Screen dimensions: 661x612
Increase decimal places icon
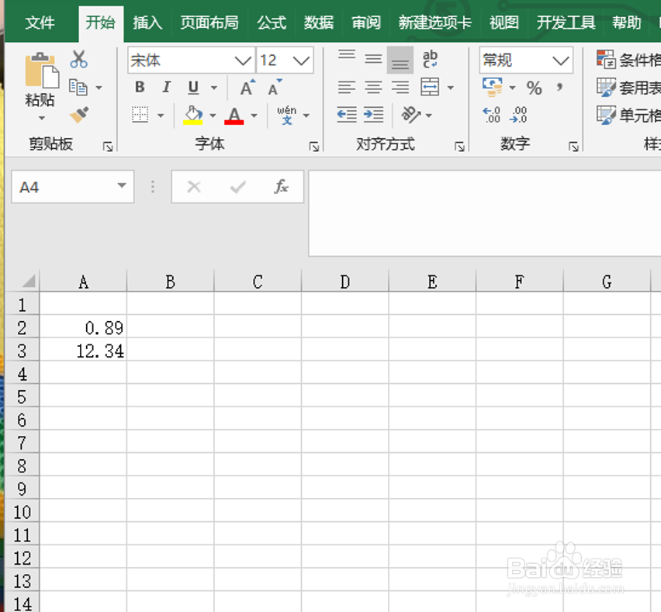(x=492, y=115)
